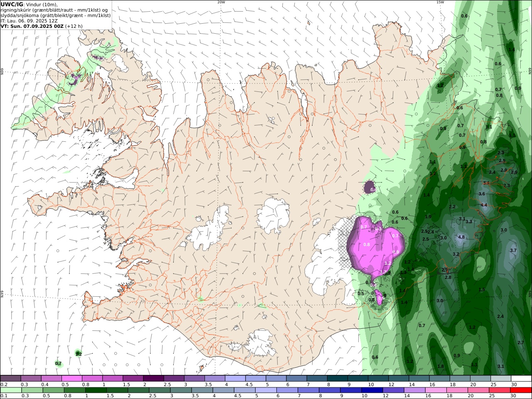Pick light grey snow swatch starting at 25

[x=501, y=379]
